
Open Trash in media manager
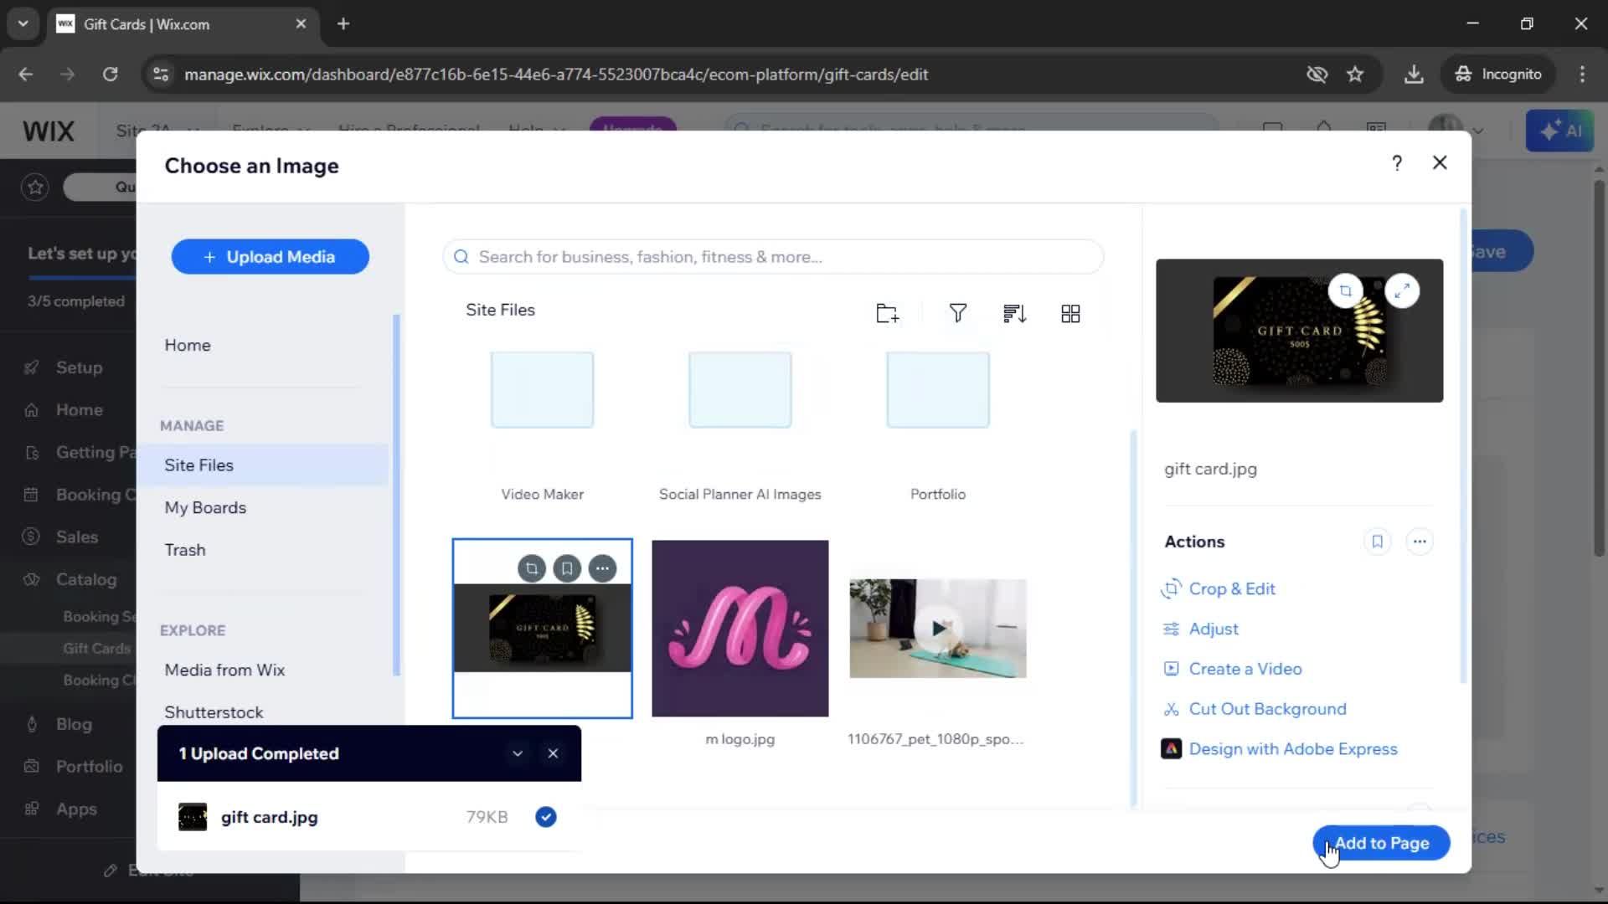click(x=185, y=550)
